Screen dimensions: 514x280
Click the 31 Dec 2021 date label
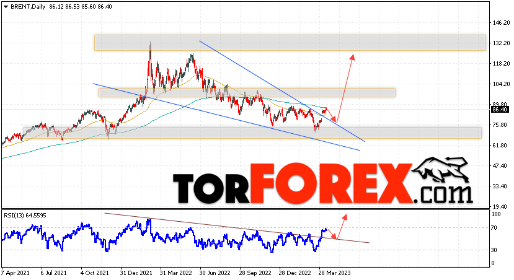click(x=136, y=273)
